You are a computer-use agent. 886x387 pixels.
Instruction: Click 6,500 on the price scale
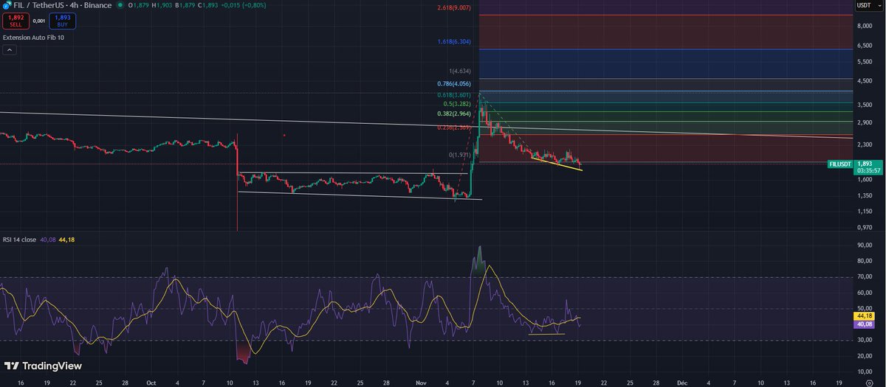[865, 45]
